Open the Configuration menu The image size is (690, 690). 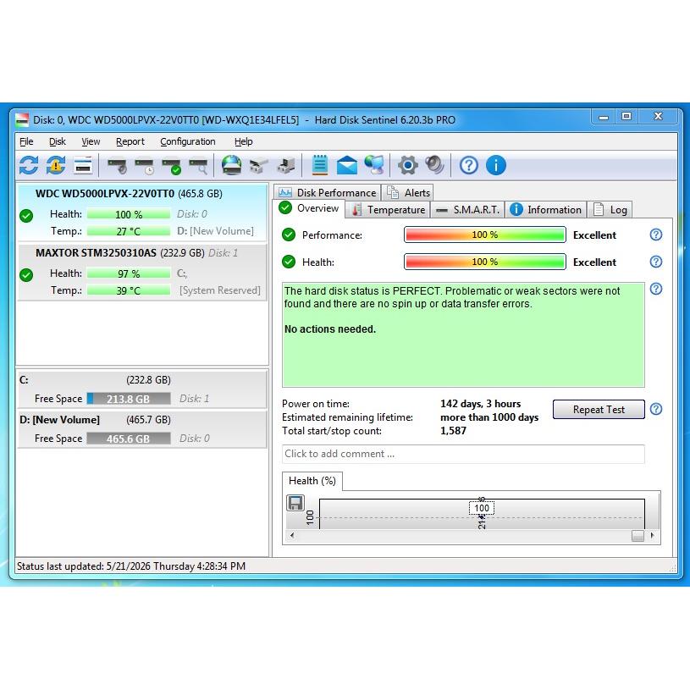click(x=187, y=141)
